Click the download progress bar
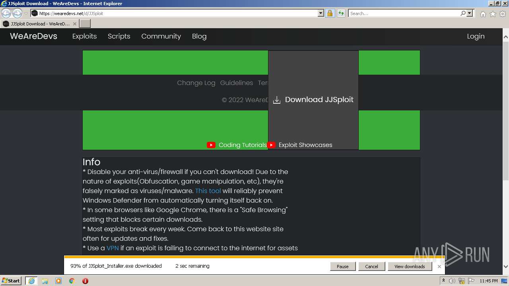509x286 pixels. 254,257
